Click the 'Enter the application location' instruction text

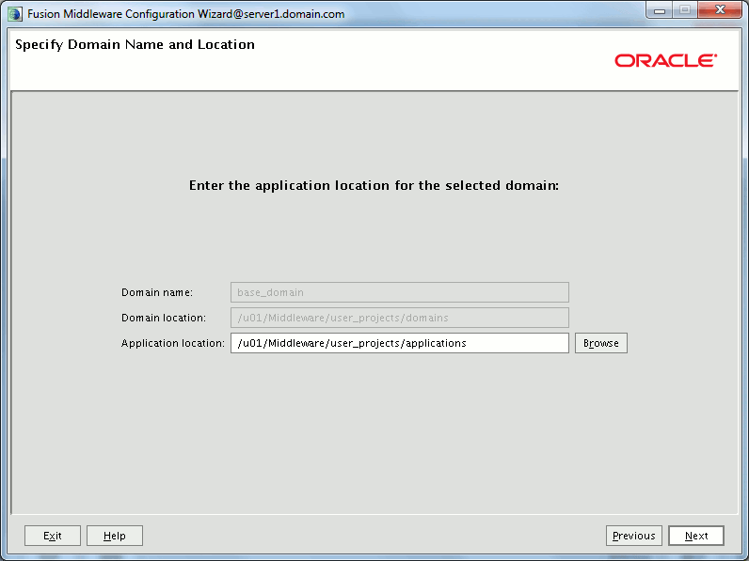(x=374, y=185)
